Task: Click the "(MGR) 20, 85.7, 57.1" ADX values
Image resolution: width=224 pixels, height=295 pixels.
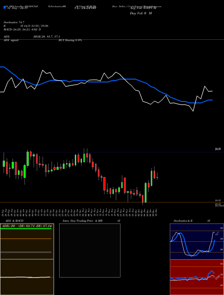Action: (47, 37)
